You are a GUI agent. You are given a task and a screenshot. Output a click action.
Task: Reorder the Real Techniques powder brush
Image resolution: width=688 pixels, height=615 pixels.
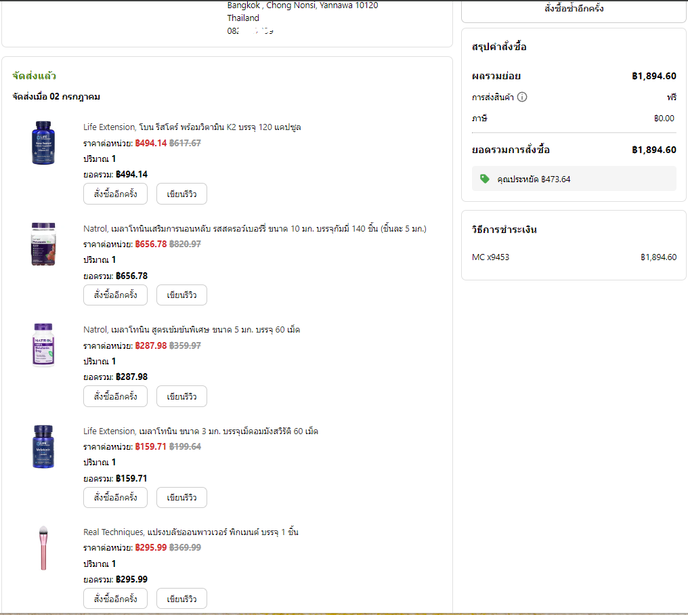pos(115,599)
